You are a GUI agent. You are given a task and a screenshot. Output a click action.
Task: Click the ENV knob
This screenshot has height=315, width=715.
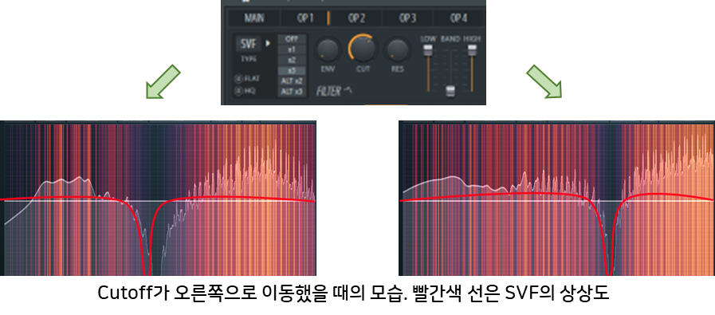pyautogui.click(x=328, y=49)
